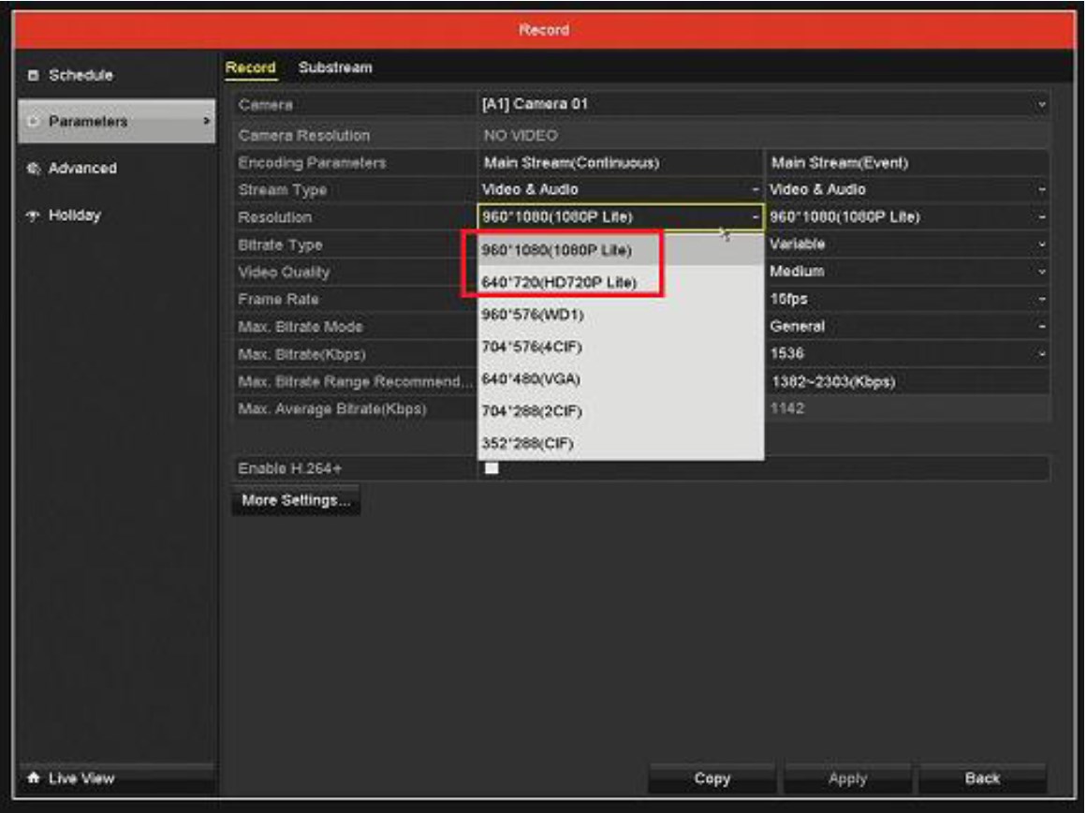The height and width of the screenshot is (813, 1086).
Task: Click the Advanced gear icon in sidebar
Action: point(34,169)
